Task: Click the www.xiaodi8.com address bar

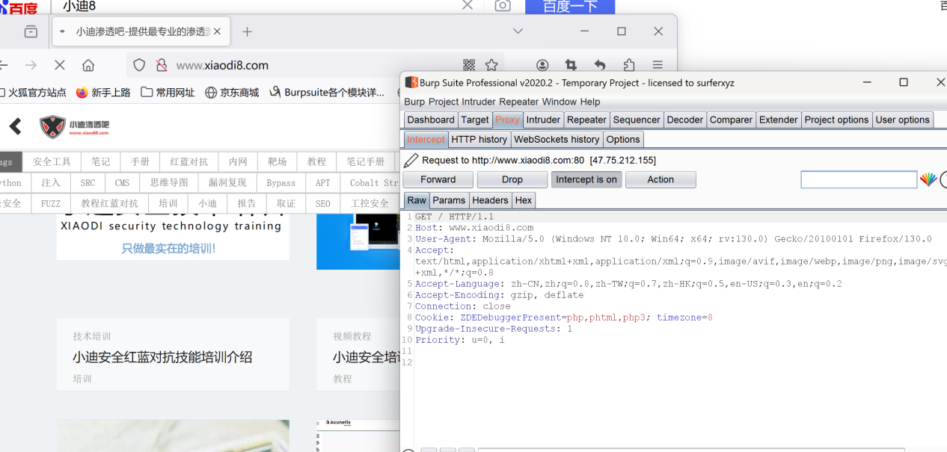Action: pos(314,65)
